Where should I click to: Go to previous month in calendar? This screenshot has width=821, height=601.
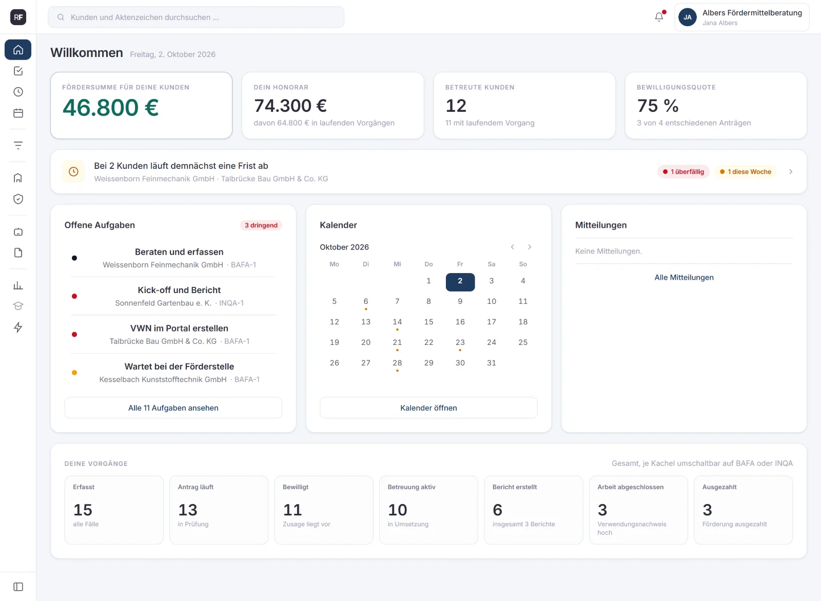pos(512,247)
